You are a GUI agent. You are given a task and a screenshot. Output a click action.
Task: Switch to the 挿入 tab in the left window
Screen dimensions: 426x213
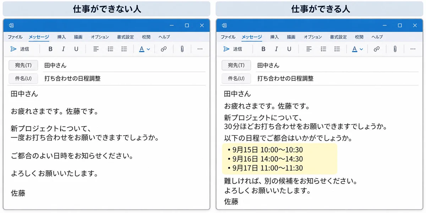61,37
